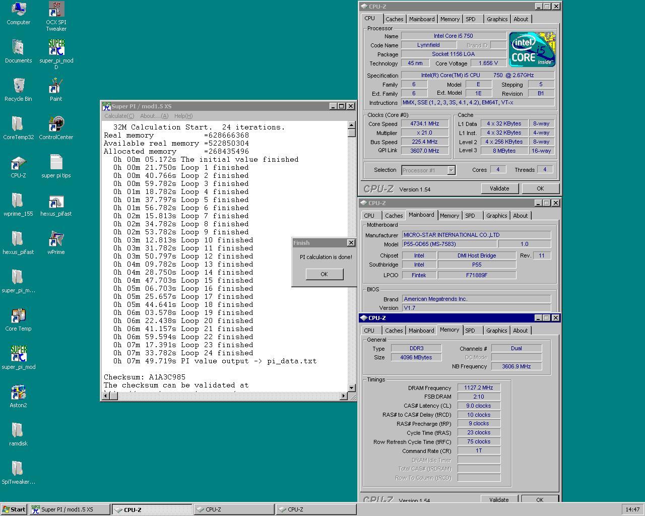
Task: Open the Computer desktop icon
Action: pyautogui.click(x=18, y=14)
